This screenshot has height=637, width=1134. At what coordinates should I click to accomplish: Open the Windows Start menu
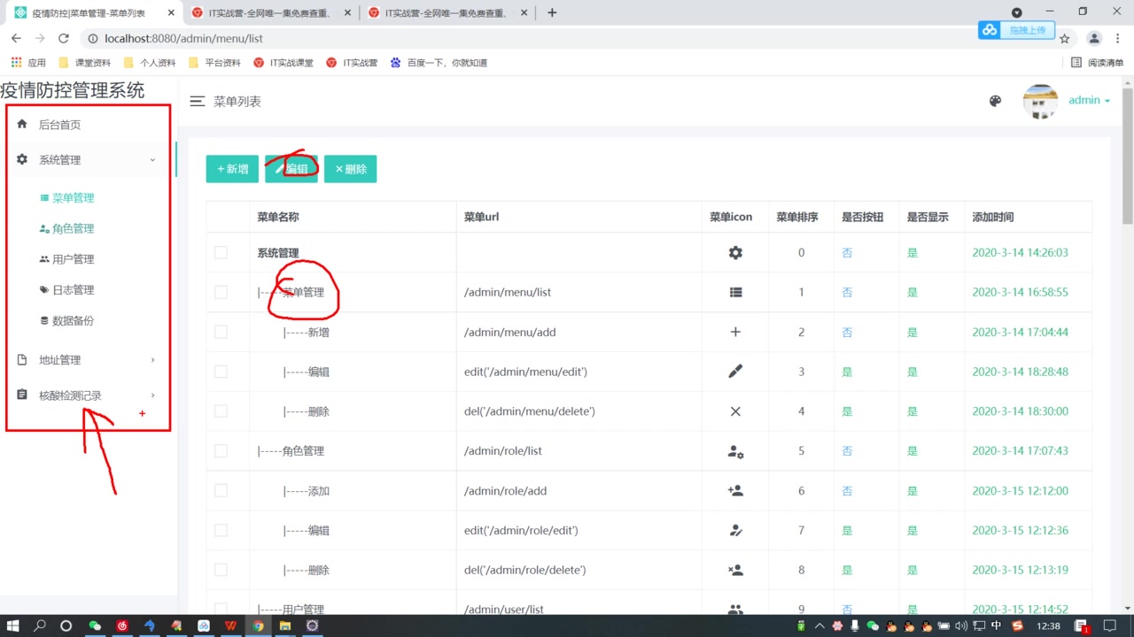[x=13, y=625]
